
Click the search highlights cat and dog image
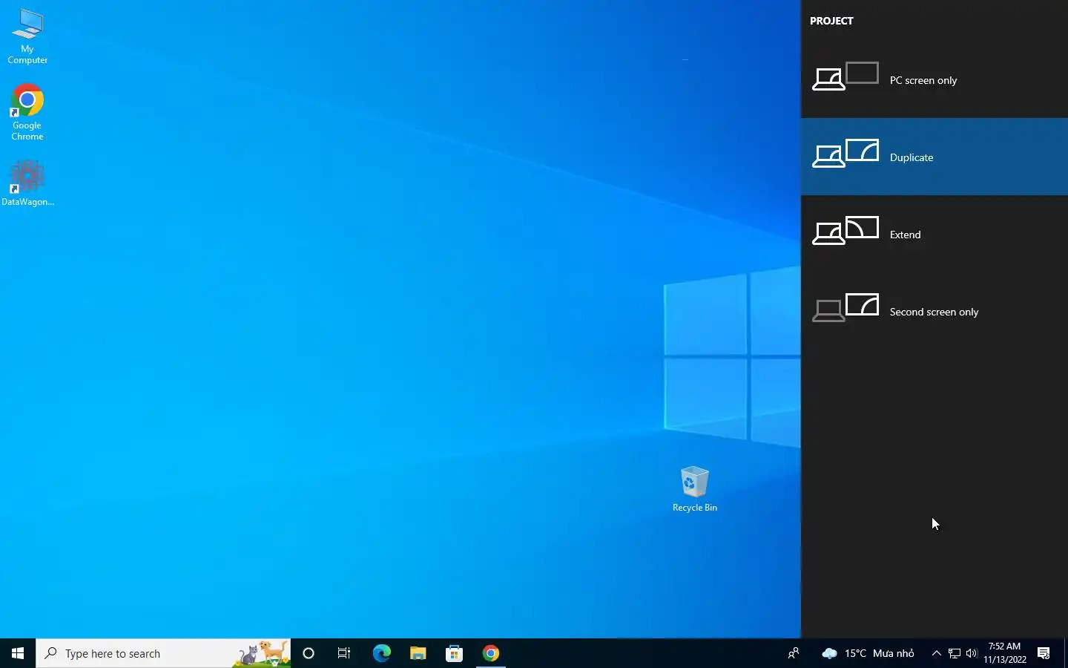click(263, 654)
